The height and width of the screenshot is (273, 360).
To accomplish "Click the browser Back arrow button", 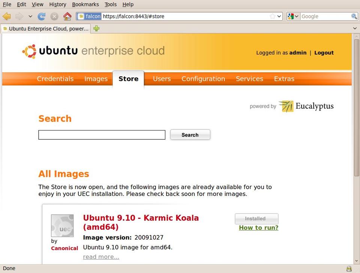I will (x=6, y=16).
